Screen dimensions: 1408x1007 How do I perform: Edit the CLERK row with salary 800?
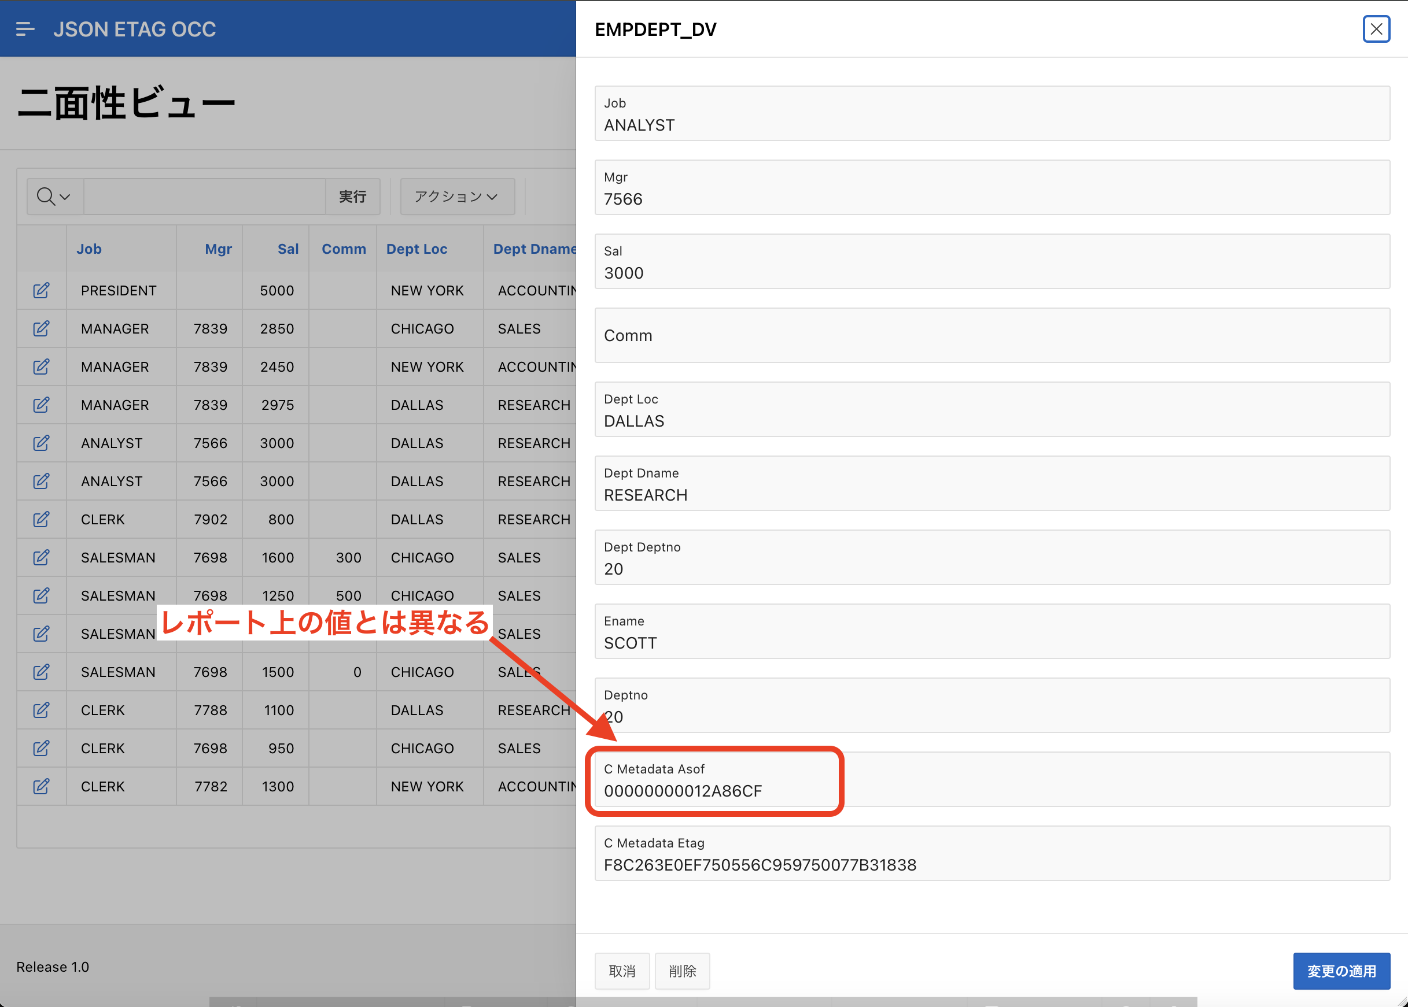[x=41, y=520]
